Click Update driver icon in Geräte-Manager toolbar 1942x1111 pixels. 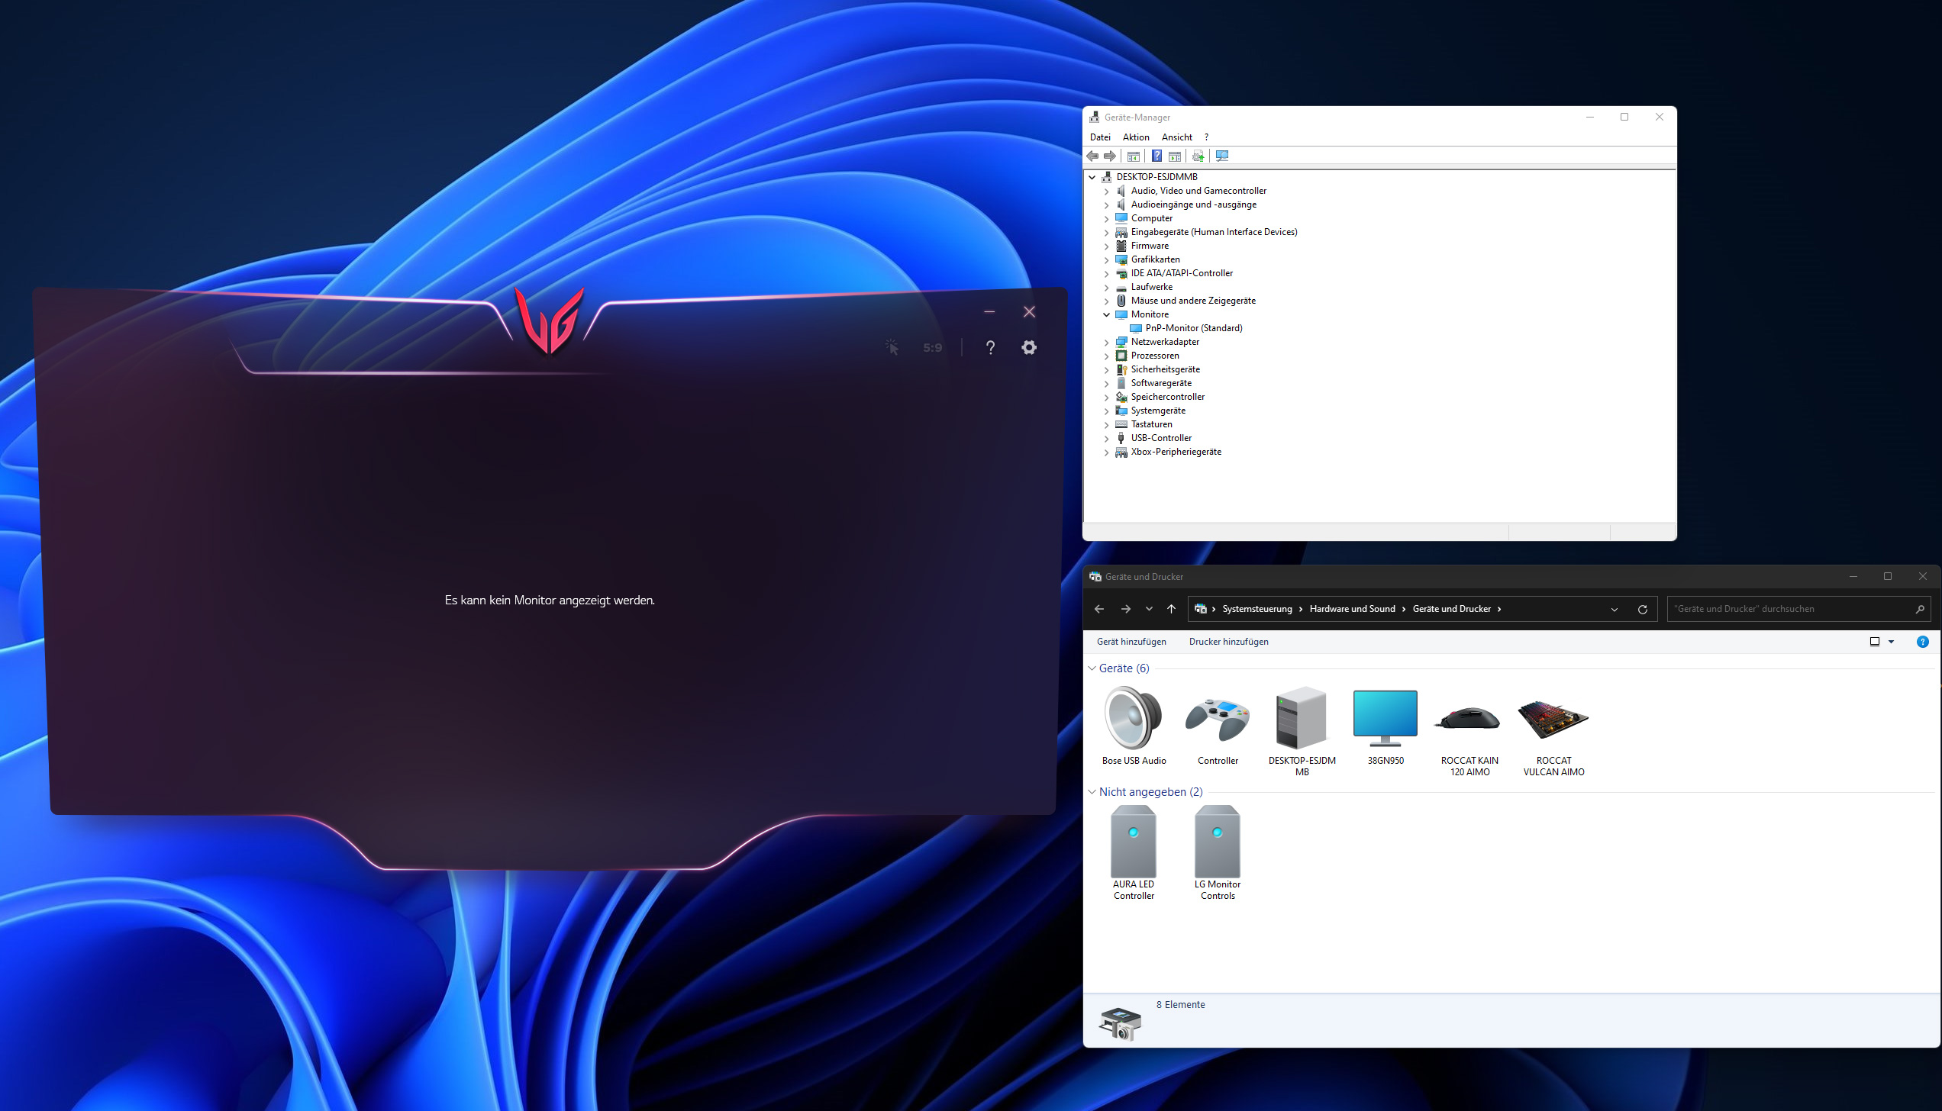tap(1198, 156)
